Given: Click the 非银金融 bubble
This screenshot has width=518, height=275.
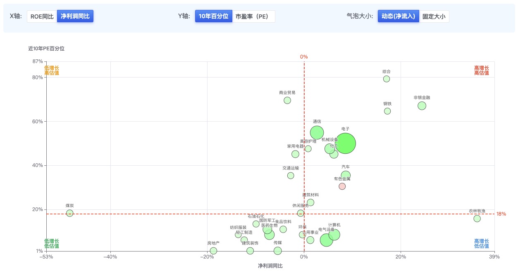Looking at the screenshot, I should [x=422, y=106].
